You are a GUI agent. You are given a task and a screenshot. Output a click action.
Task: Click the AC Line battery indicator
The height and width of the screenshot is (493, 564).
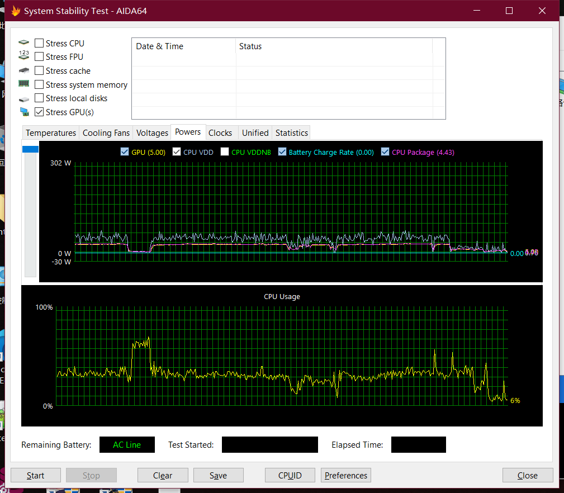127,445
